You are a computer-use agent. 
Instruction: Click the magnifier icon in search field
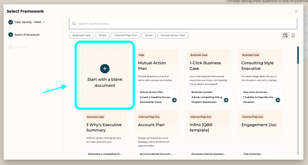pos(74,24)
